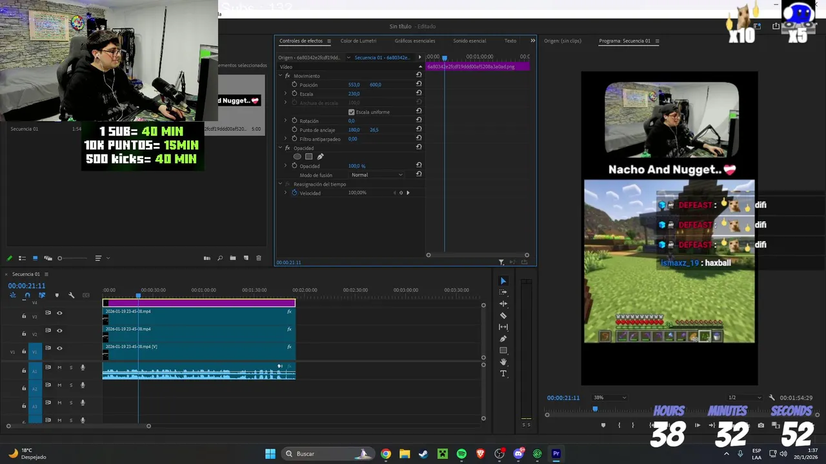Expand the Filtro antiparpadeo property
The image size is (826, 464).
[x=285, y=139]
